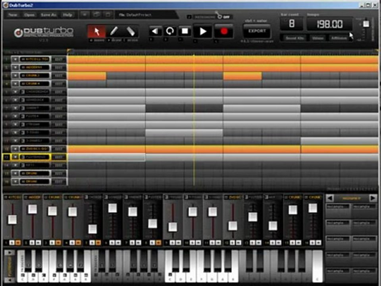Select the first orange clip on track 3
Viewport: 381px width, 286px height.
point(87,76)
